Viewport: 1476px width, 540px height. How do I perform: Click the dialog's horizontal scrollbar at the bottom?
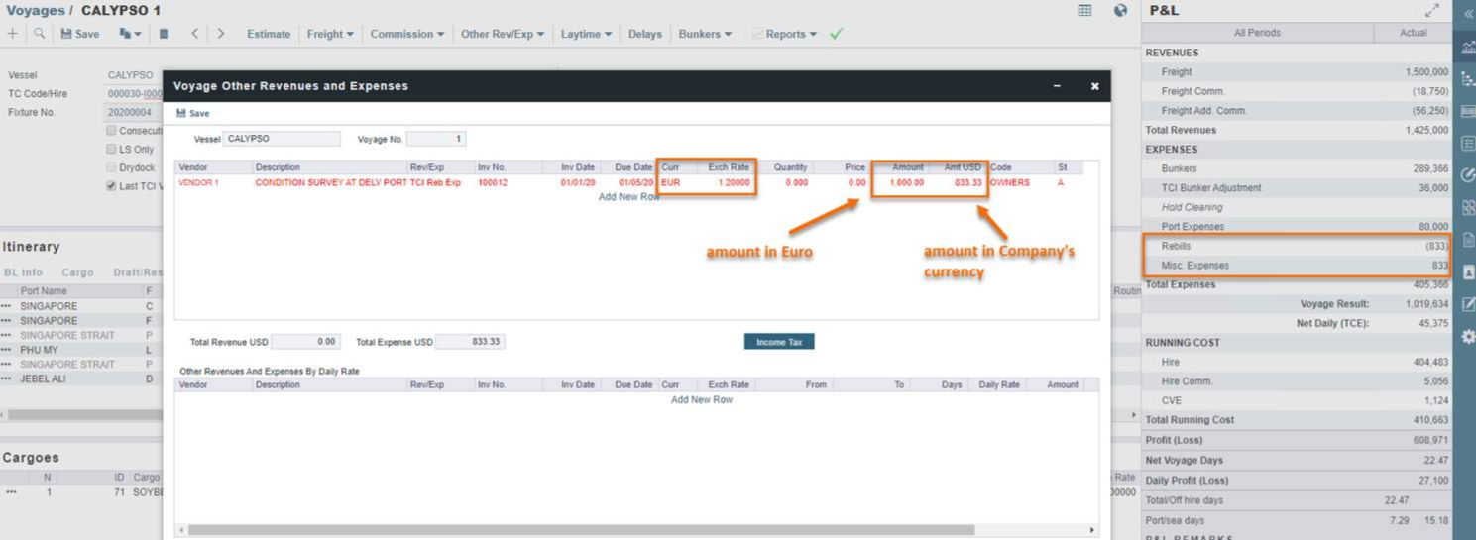tap(634, 530)
